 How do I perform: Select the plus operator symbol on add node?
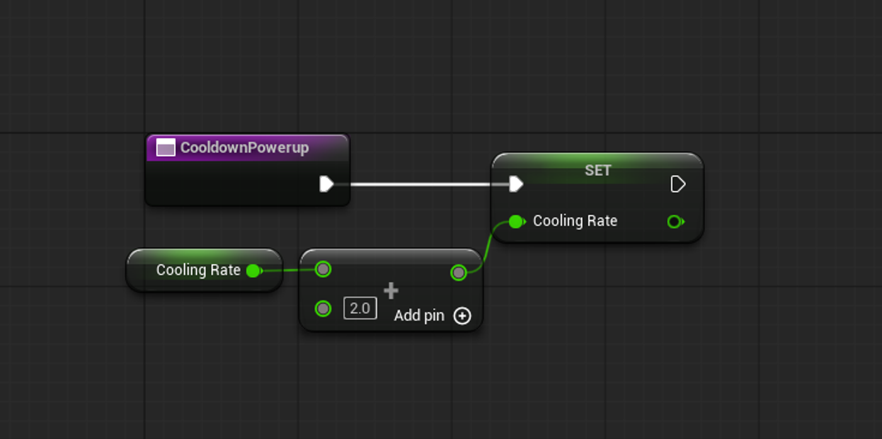tap(391, 290)
